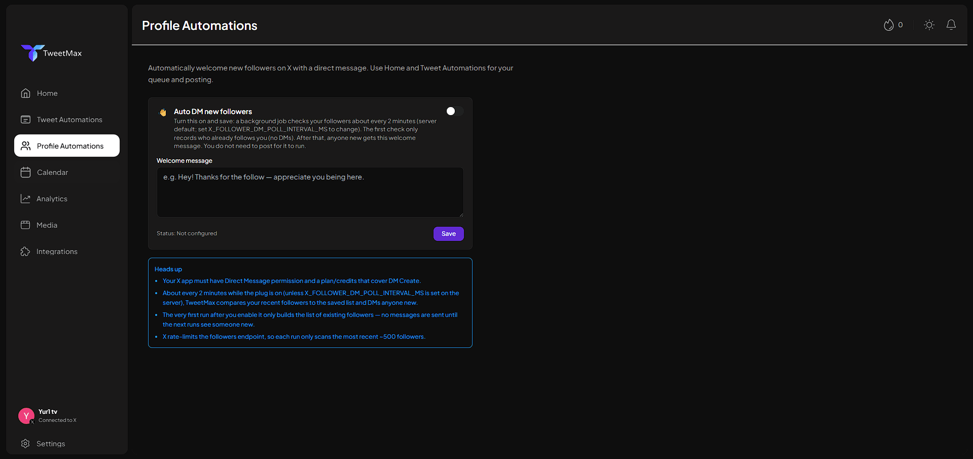Click the TweetMax brand name

(62, 53)
